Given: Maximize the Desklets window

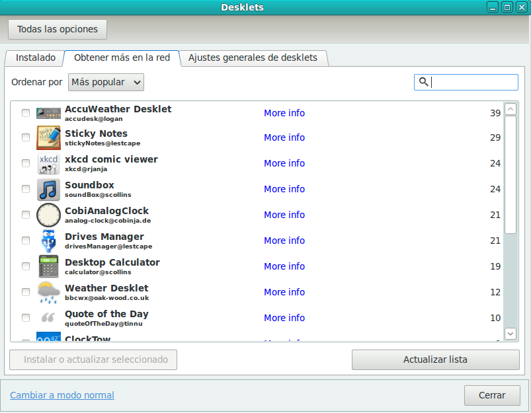Looking at the screenshot, I should tap(507, 7).
